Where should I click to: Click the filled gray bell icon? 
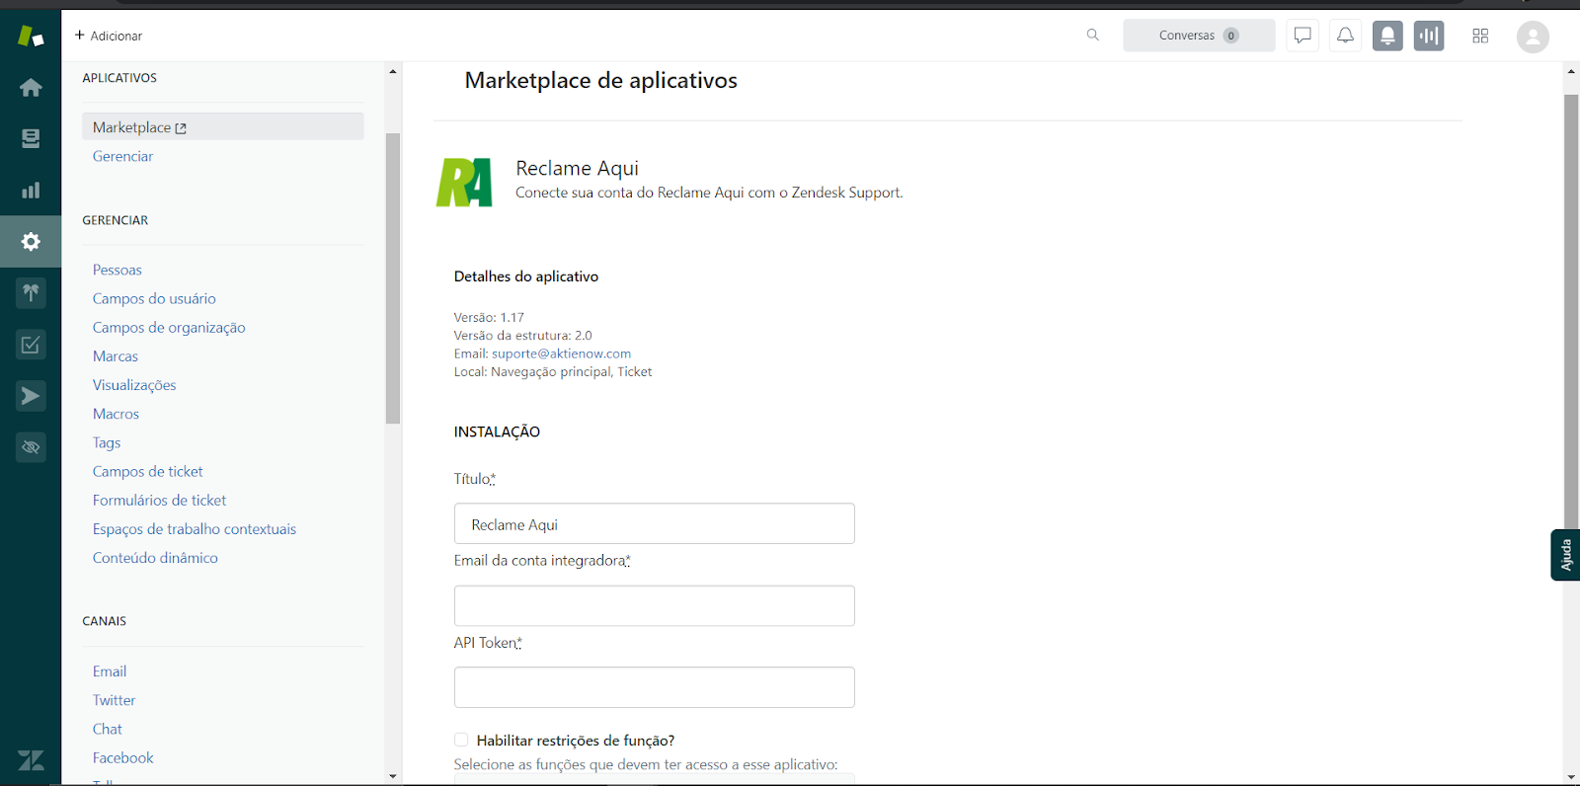coord(1387,36)
